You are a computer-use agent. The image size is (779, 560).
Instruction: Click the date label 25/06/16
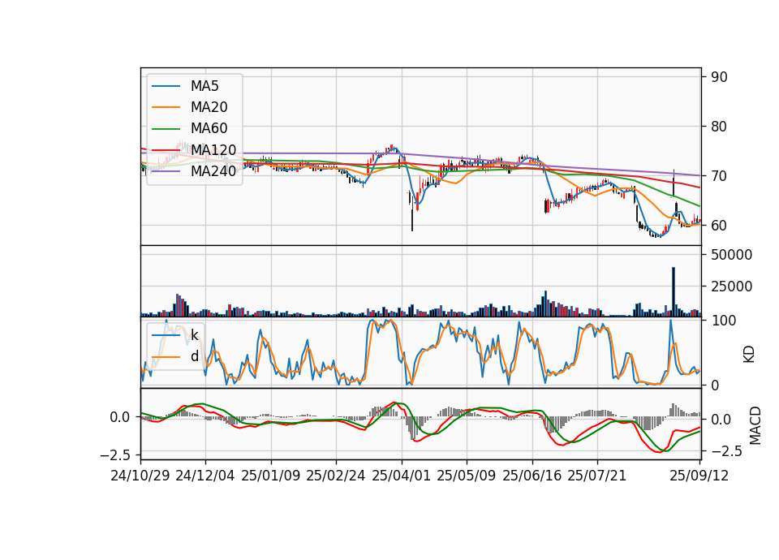coord(532,476)
